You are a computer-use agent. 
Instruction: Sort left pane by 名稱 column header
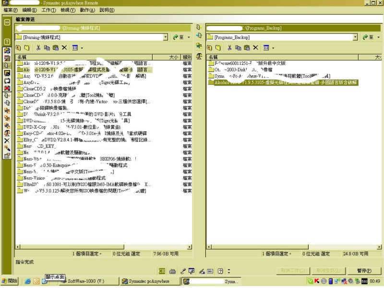(x=84, y=57)
